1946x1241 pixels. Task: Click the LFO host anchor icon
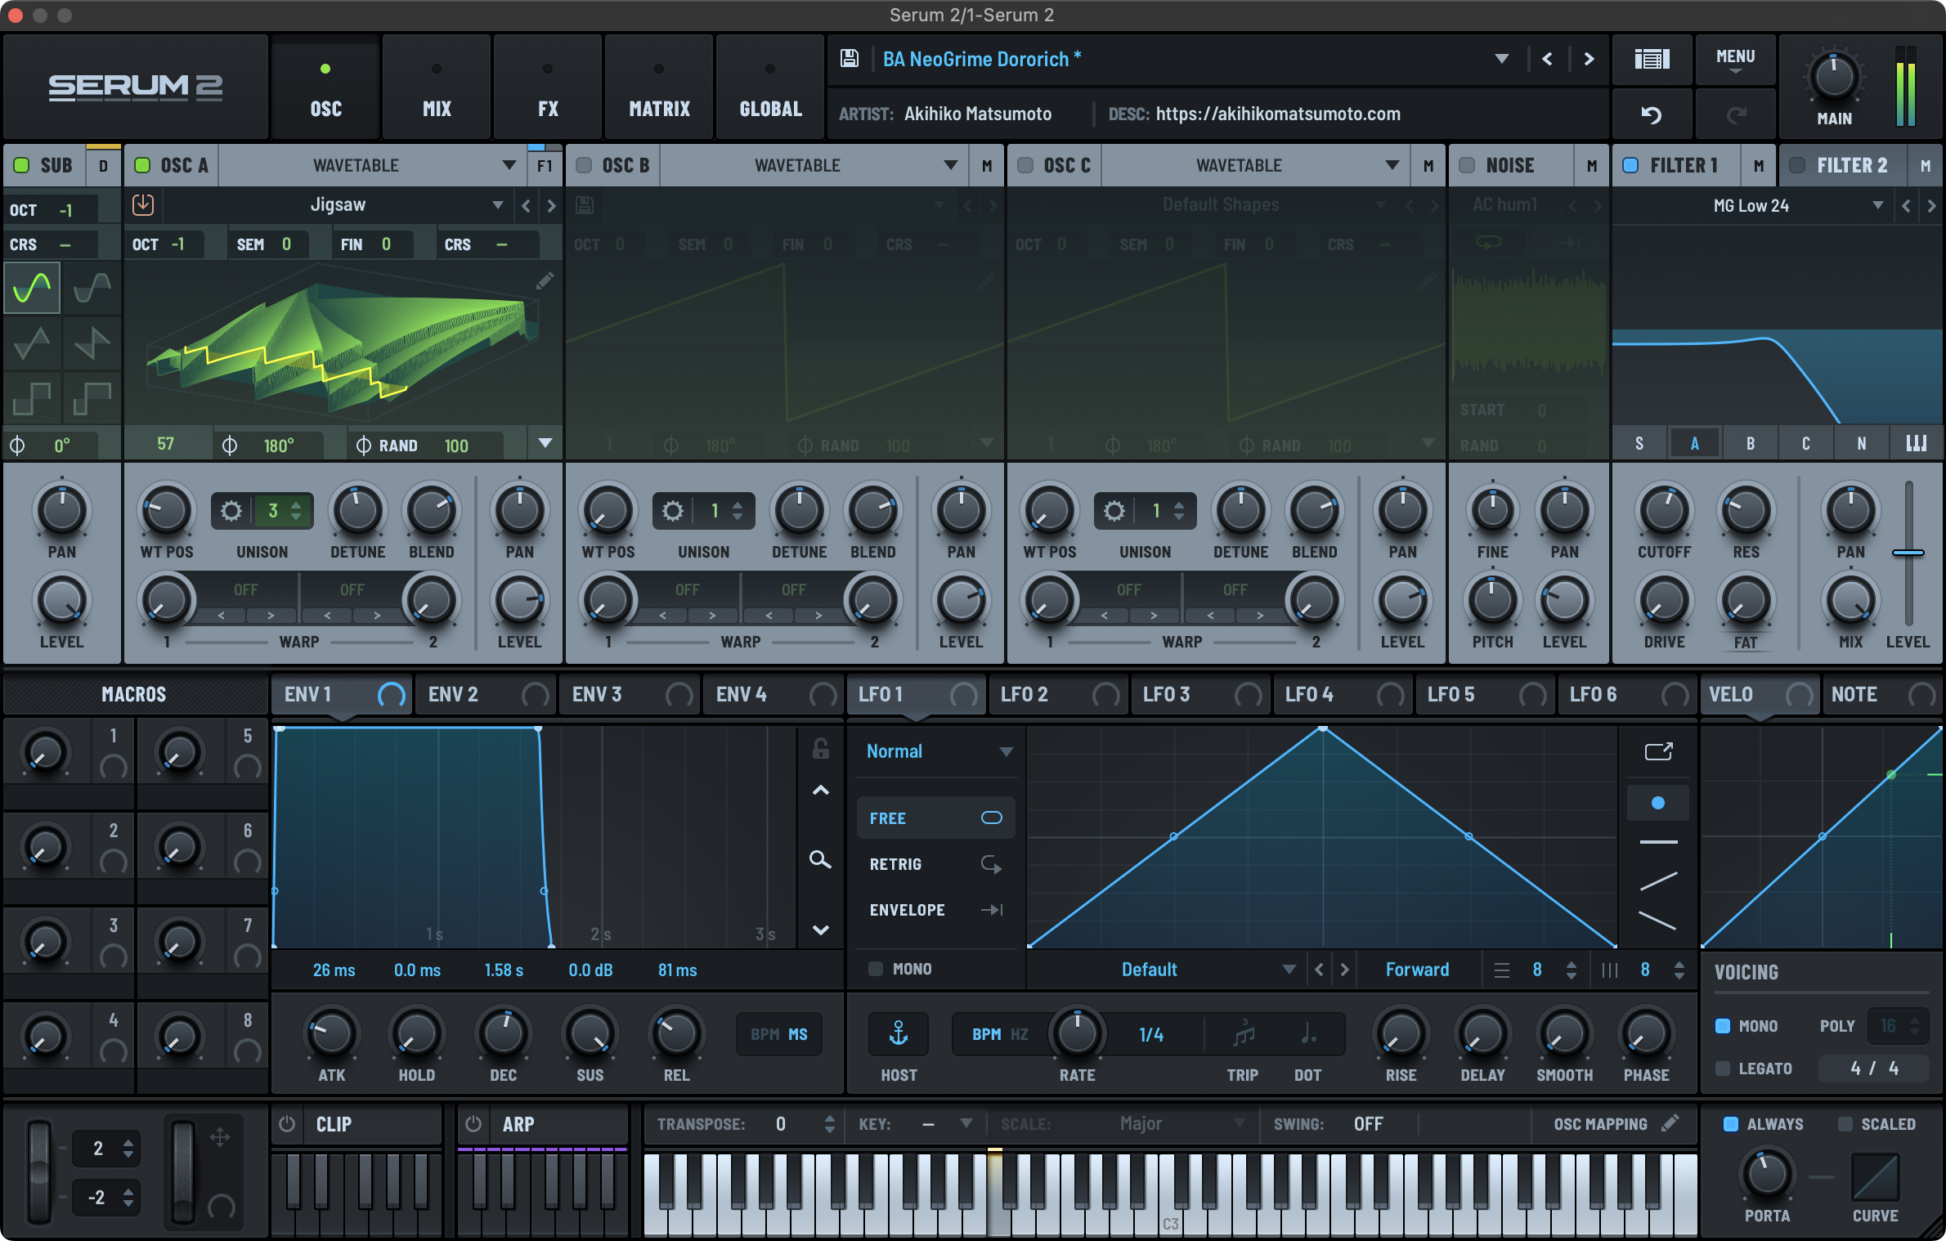click(x=899, y=1034)
